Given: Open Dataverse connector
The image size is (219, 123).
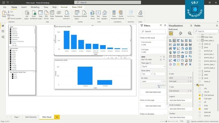Looking at the screenshot, I should tap(59, 14).
